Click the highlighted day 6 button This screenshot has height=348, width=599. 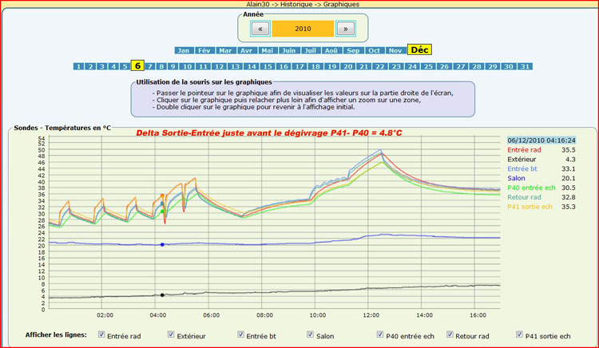click(x=137, y=66)
